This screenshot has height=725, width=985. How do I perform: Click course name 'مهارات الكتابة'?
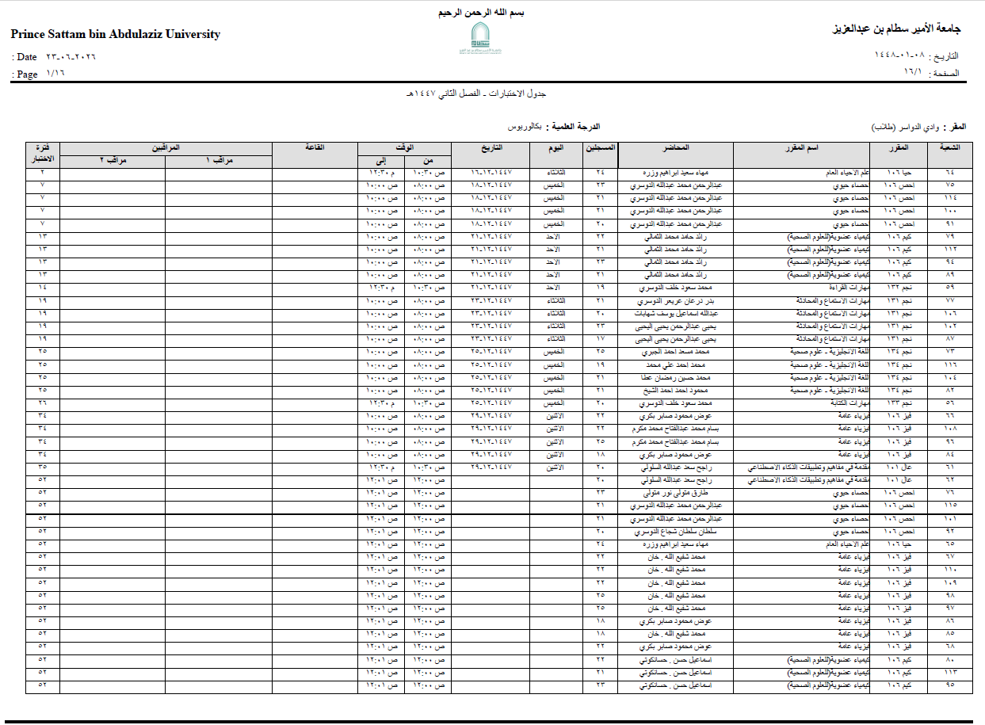coord(850,403)
